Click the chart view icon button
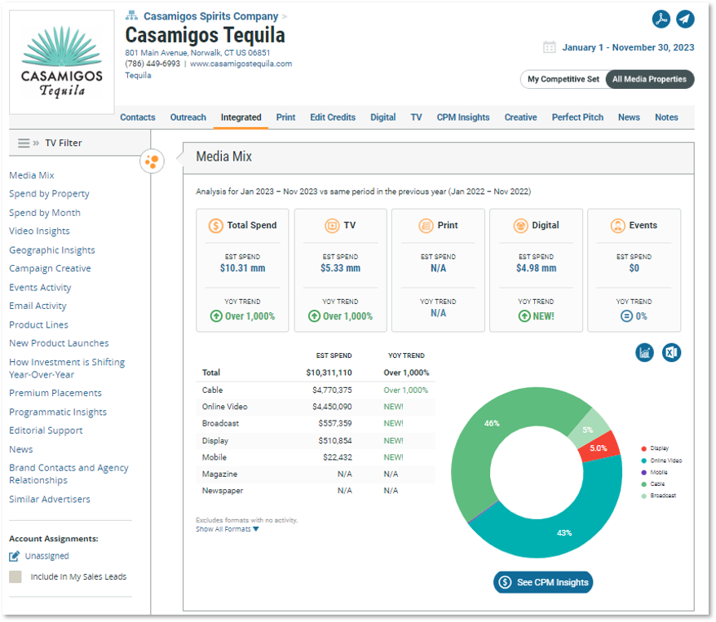The width and height of the screenshot is (716, 622). point(644,352)
